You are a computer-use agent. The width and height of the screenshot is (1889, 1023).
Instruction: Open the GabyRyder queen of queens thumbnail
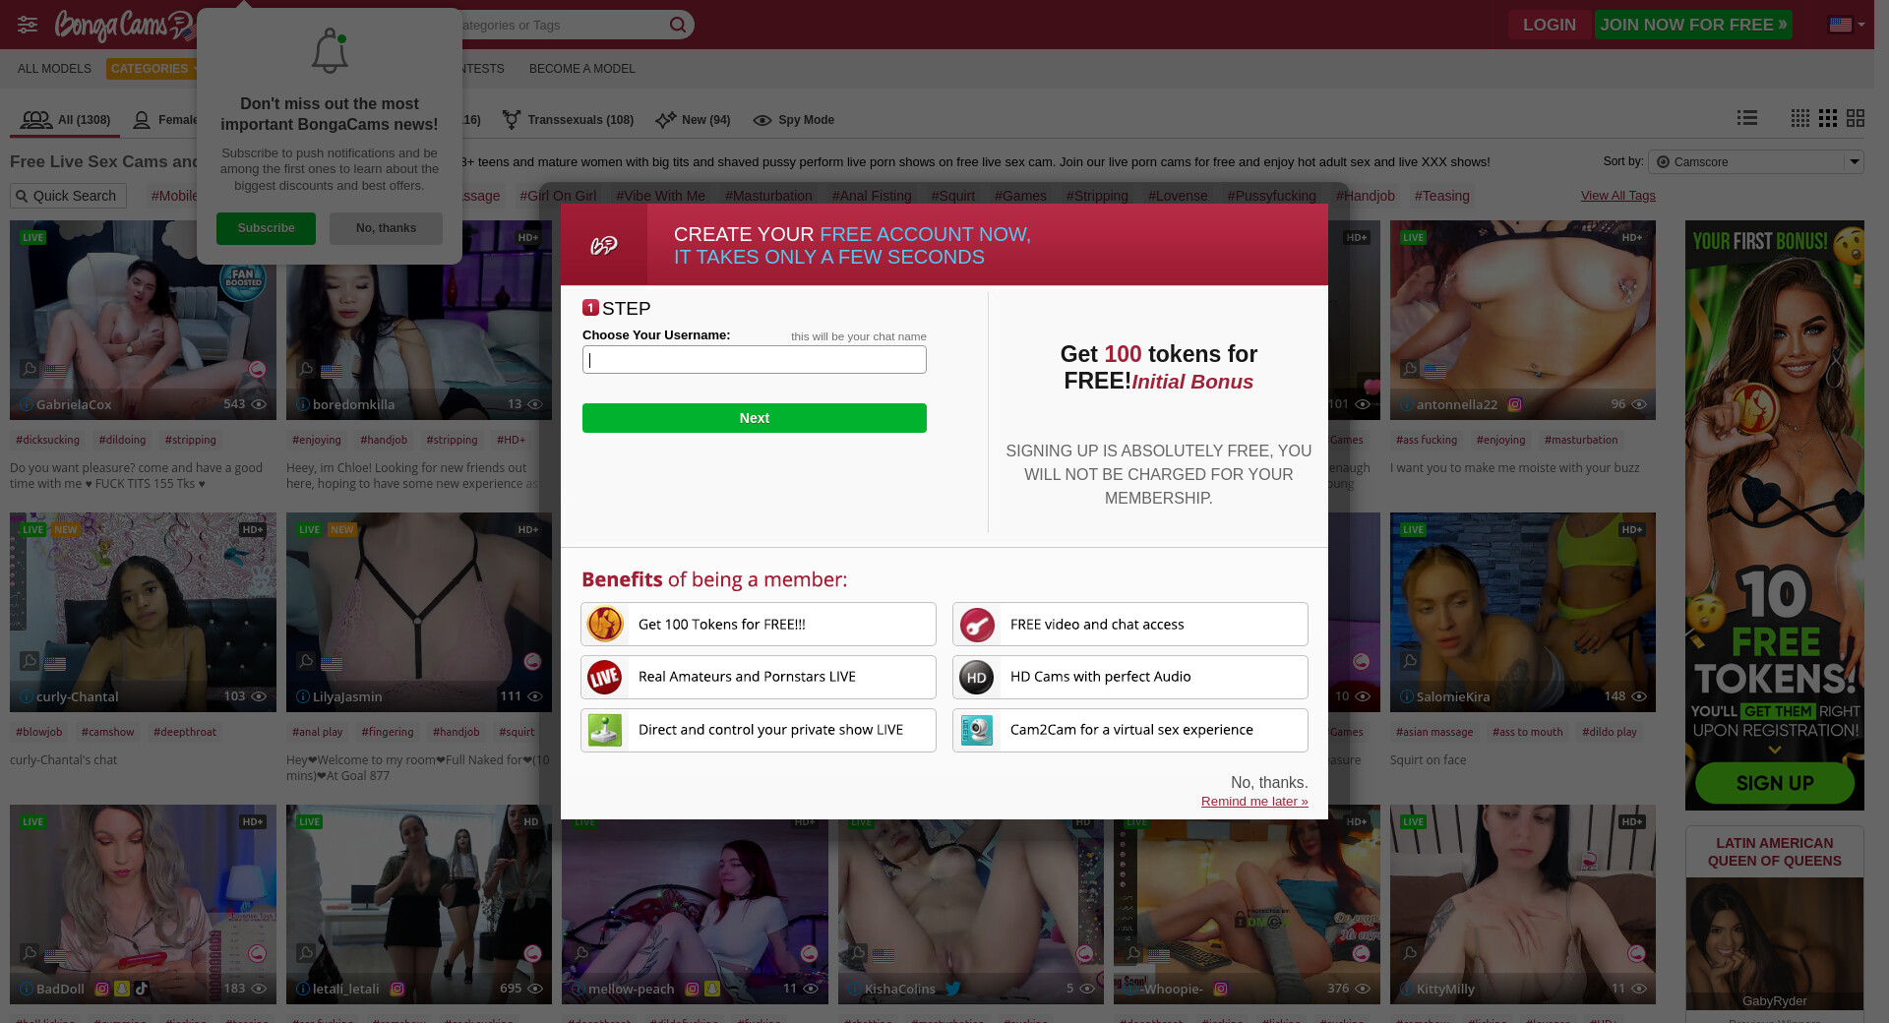tap(1775, 943)
